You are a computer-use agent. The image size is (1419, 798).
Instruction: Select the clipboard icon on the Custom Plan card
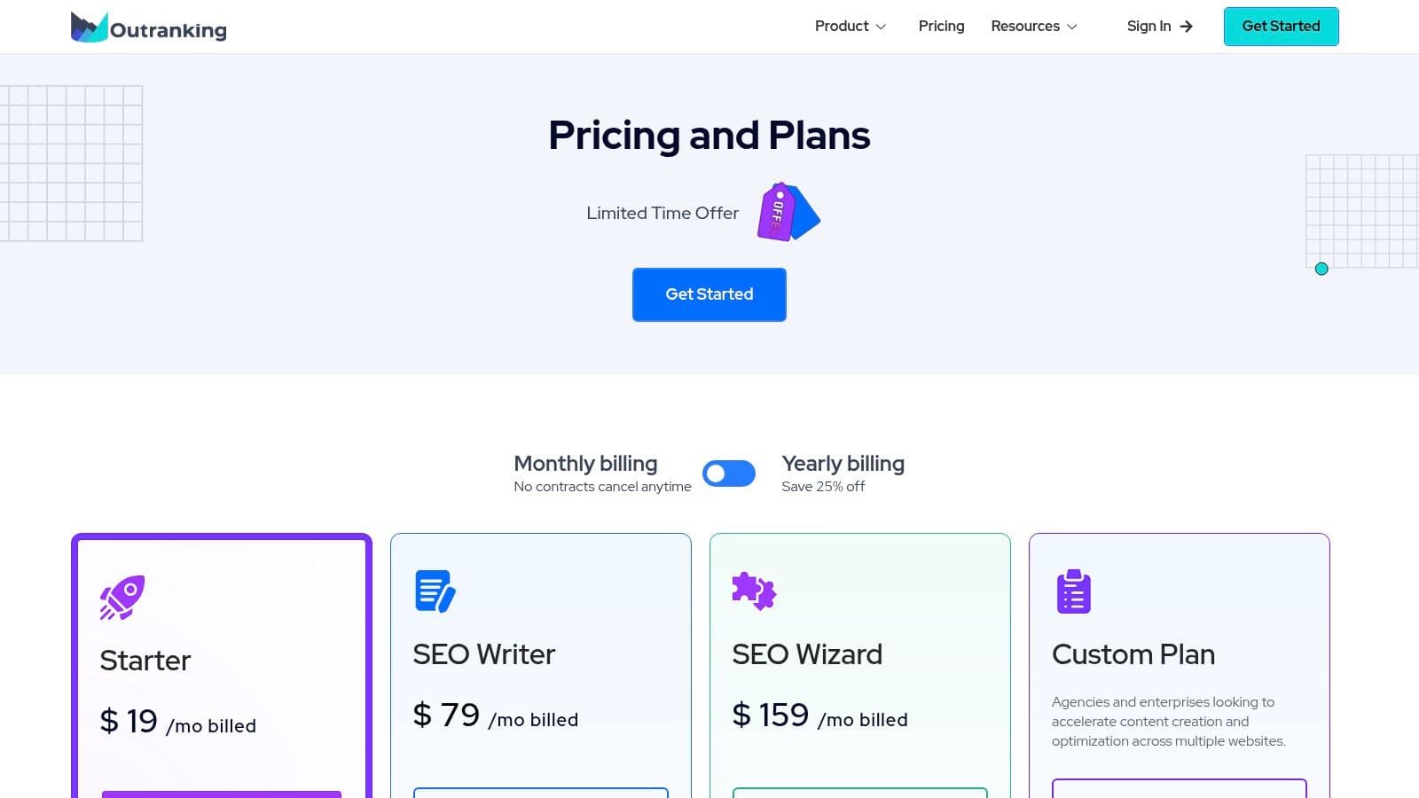coord(1073,591)
